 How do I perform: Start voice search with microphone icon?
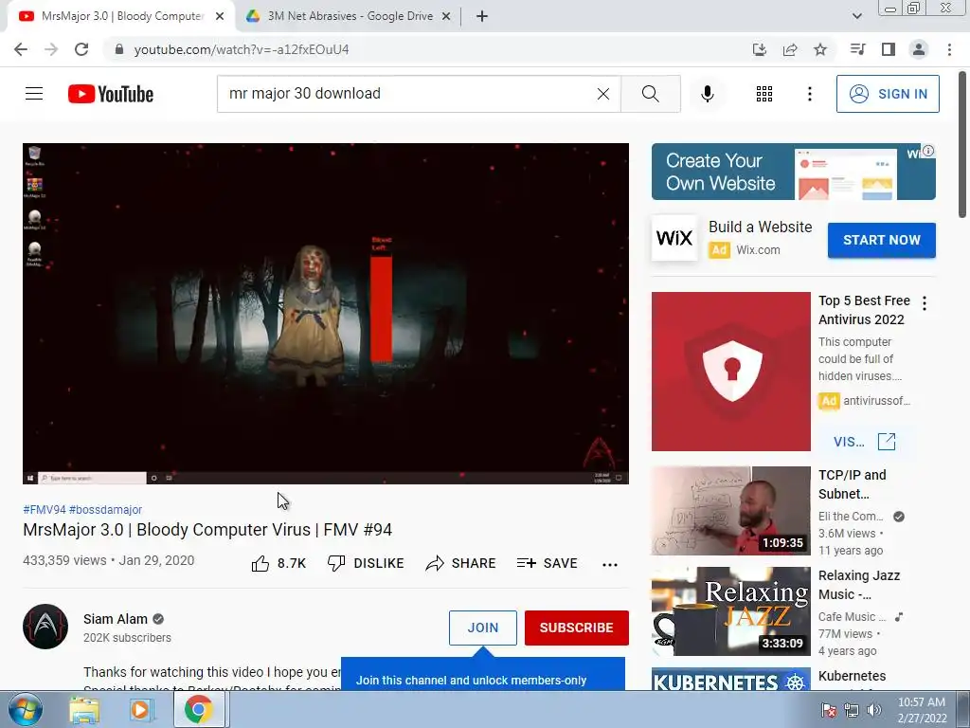pyautogui.click(x=707, y=94)
